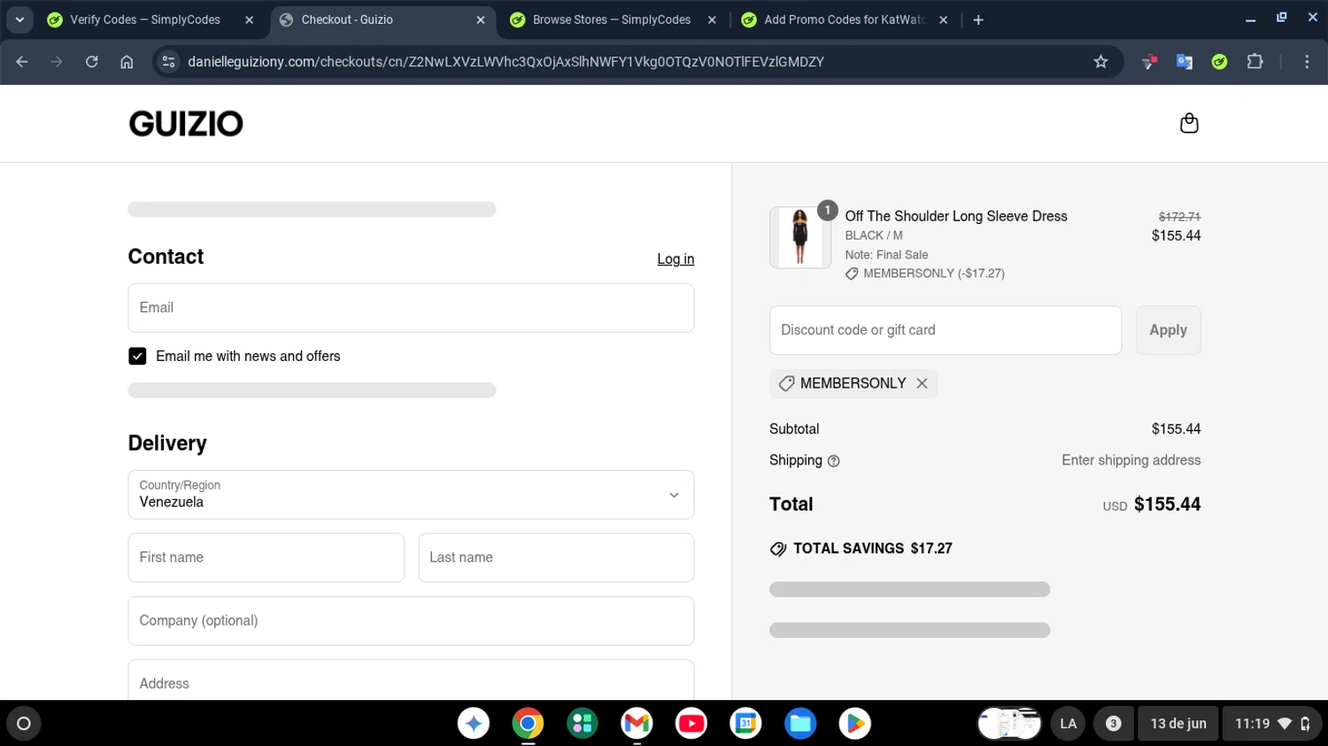1328x746 pixels.
Task: Click the Company (optional) field
Action: 411,621
